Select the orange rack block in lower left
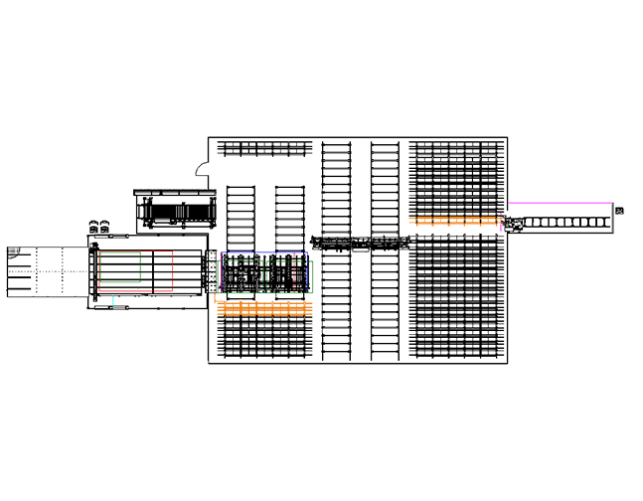 click(263, 309)
